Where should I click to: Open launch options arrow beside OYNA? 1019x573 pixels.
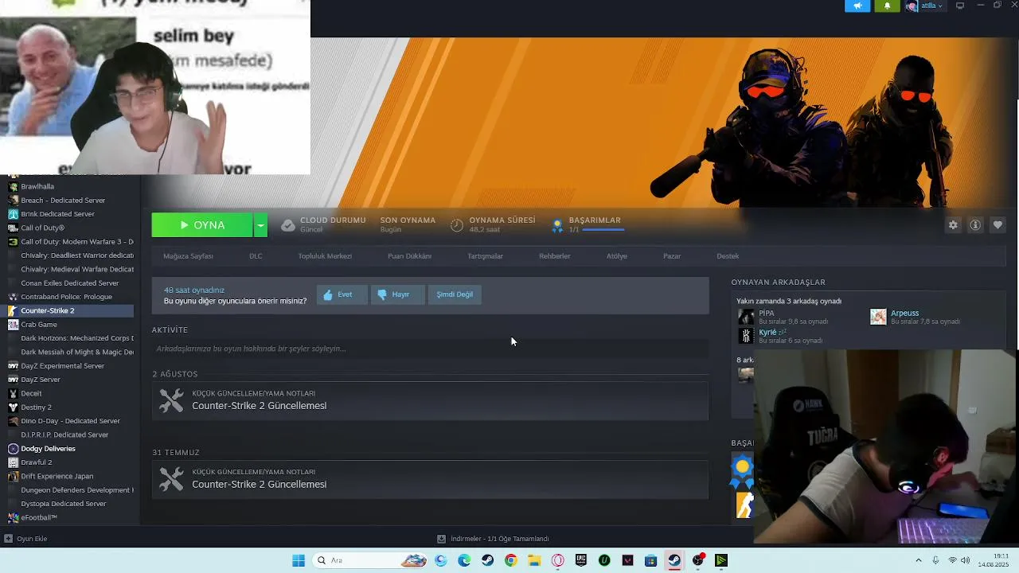tap(260, 225)
